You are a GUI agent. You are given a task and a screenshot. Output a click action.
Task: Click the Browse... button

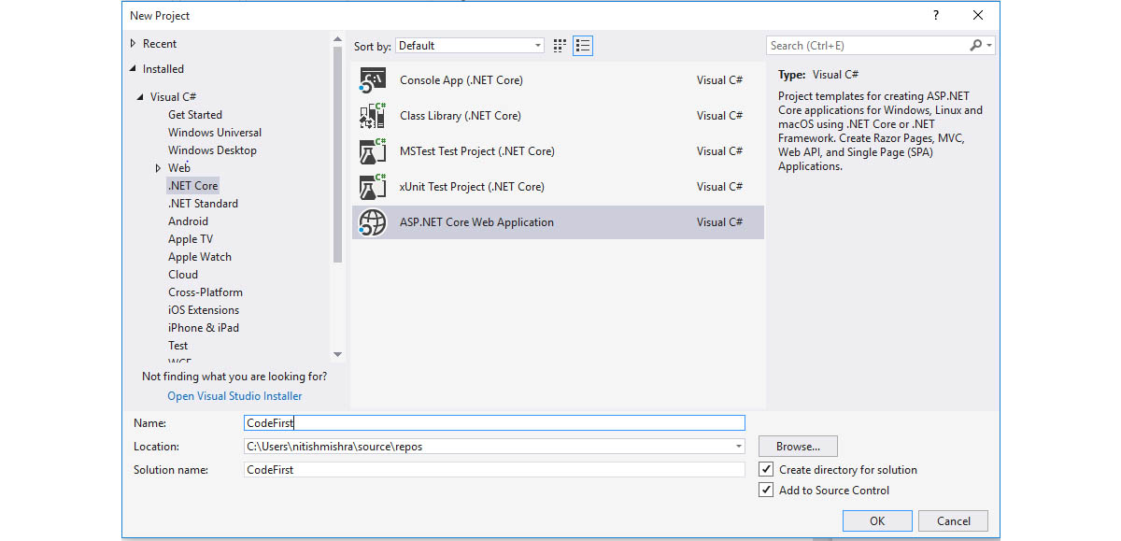[x=798, y=447]
